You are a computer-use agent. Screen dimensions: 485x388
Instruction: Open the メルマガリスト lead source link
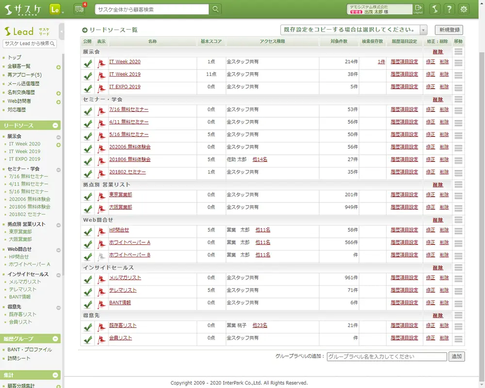tap(125, 278)
